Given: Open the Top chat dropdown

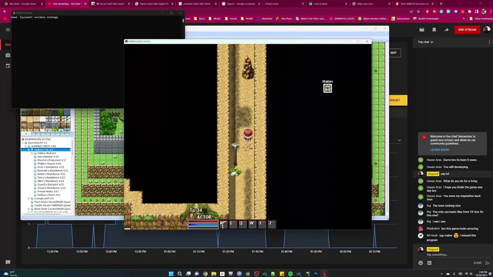Looking at the screenshot, I should (x=426, y=42).
